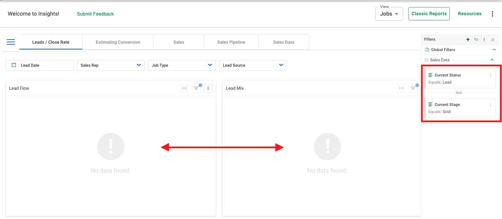The image size is (502, 219).
Task: Add a new filter with the plus icon
Action: click(x=468, y=39)
